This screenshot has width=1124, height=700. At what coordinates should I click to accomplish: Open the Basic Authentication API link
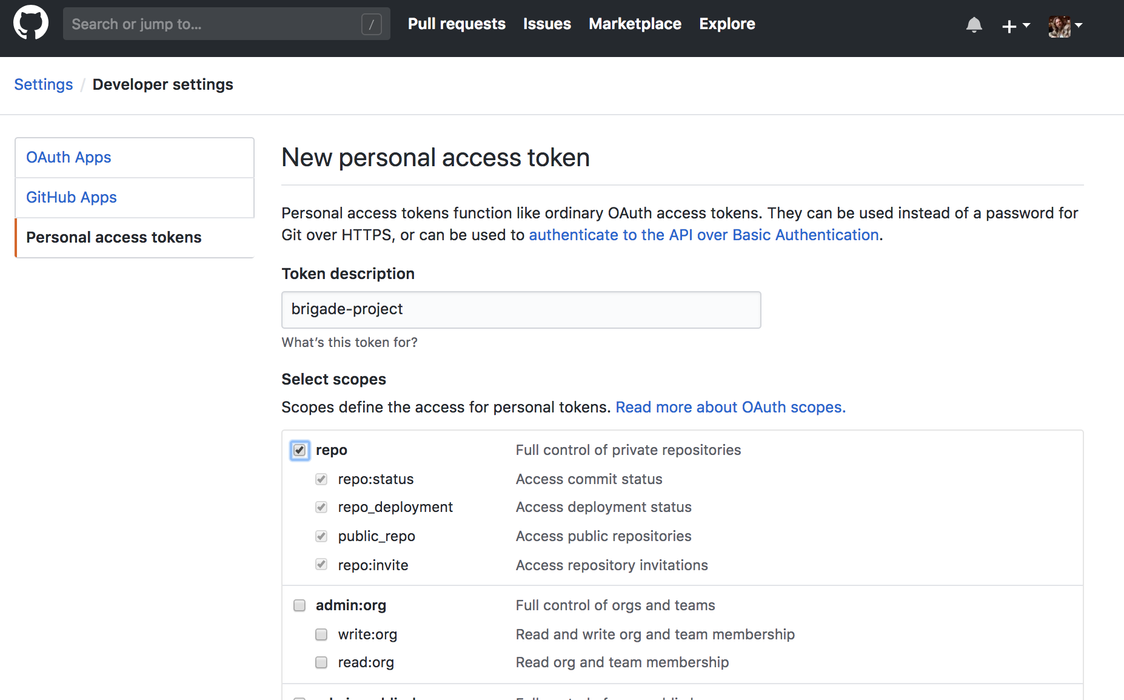click(x=704, y=235)
